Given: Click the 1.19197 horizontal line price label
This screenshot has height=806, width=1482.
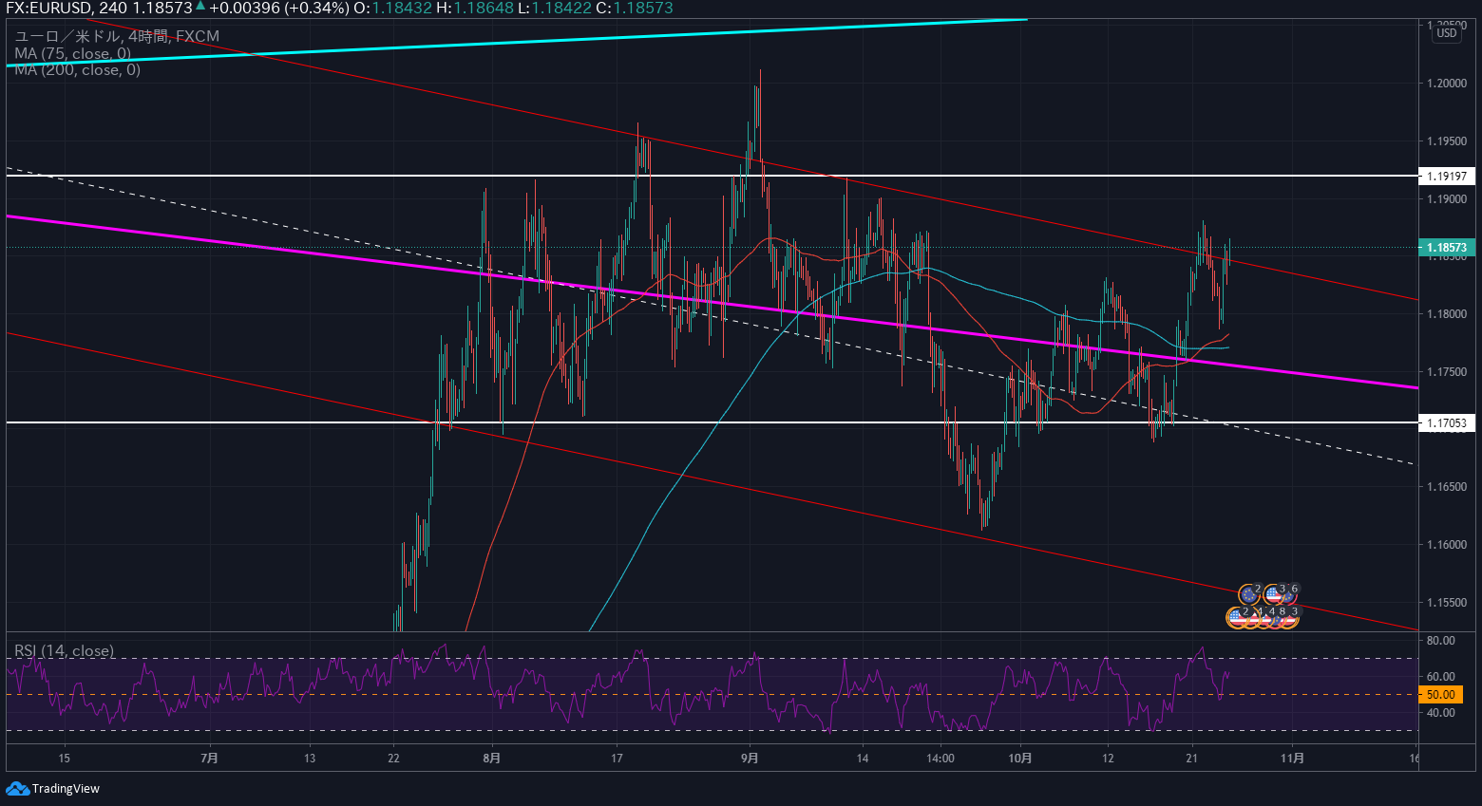Looking at the screenshot, I should pyautogui.click(x=1446, y=176).
